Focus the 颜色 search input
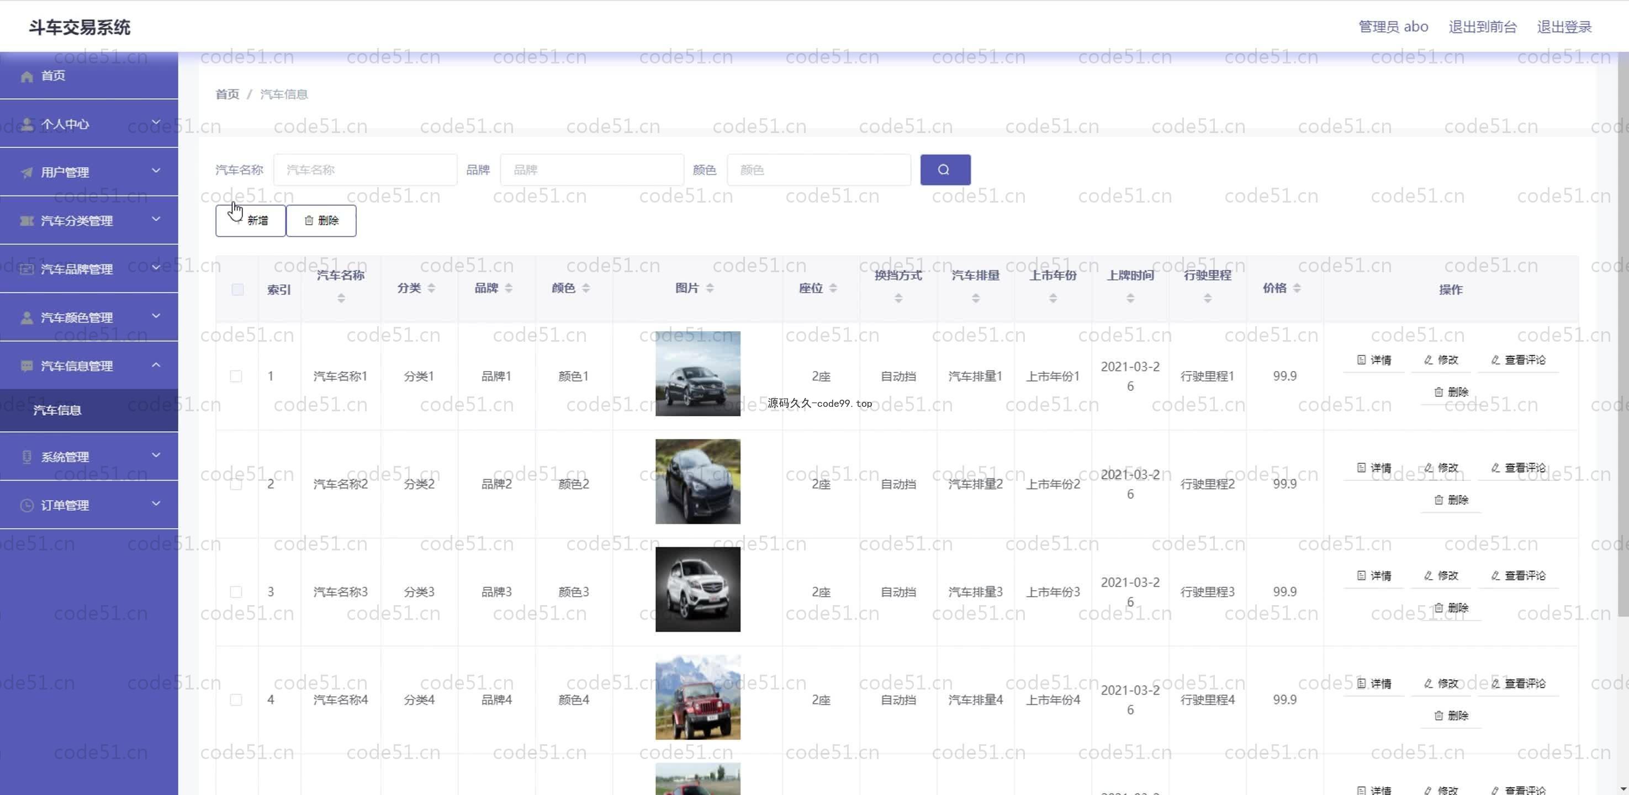The width and height of the screenshot is (1629, 795). (819, 169)
